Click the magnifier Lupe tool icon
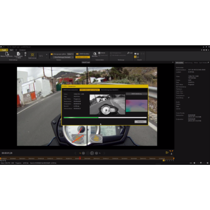 tap(128, 53)
